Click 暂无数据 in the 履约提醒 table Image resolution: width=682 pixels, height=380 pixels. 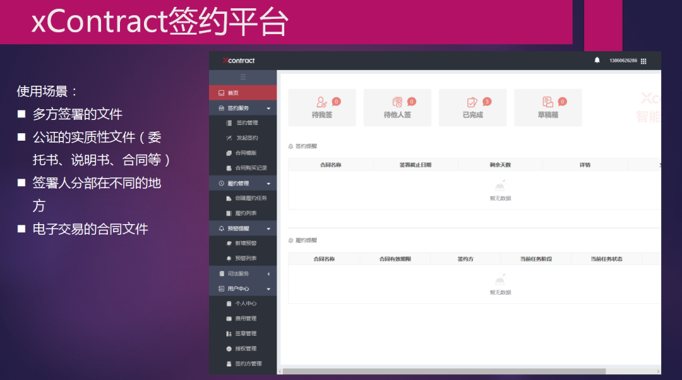(500, 292)
